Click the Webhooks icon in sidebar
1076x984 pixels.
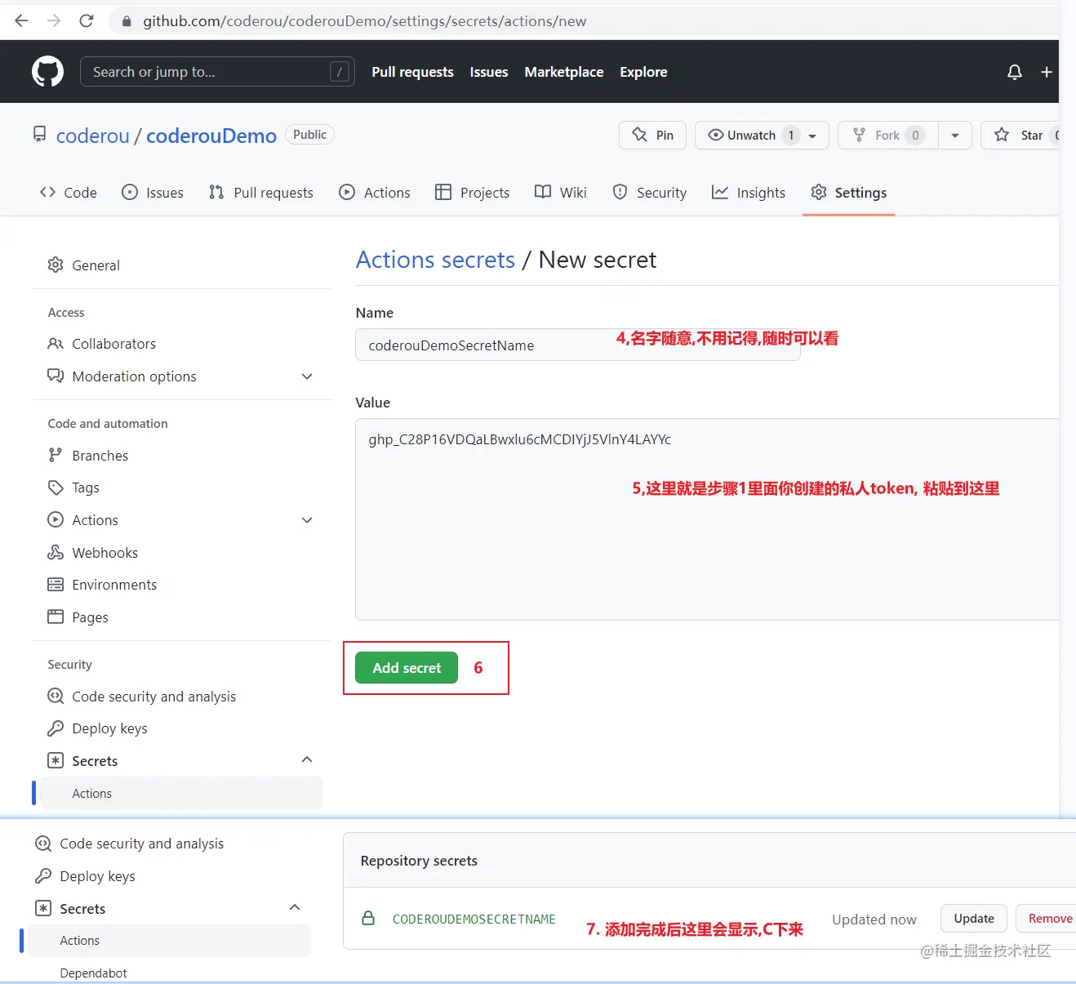point(56,553)
